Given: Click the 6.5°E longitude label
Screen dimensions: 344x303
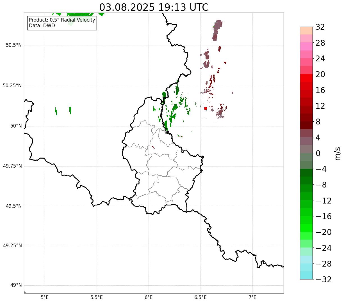Looking at the screenshot, I should click(201, 297).
